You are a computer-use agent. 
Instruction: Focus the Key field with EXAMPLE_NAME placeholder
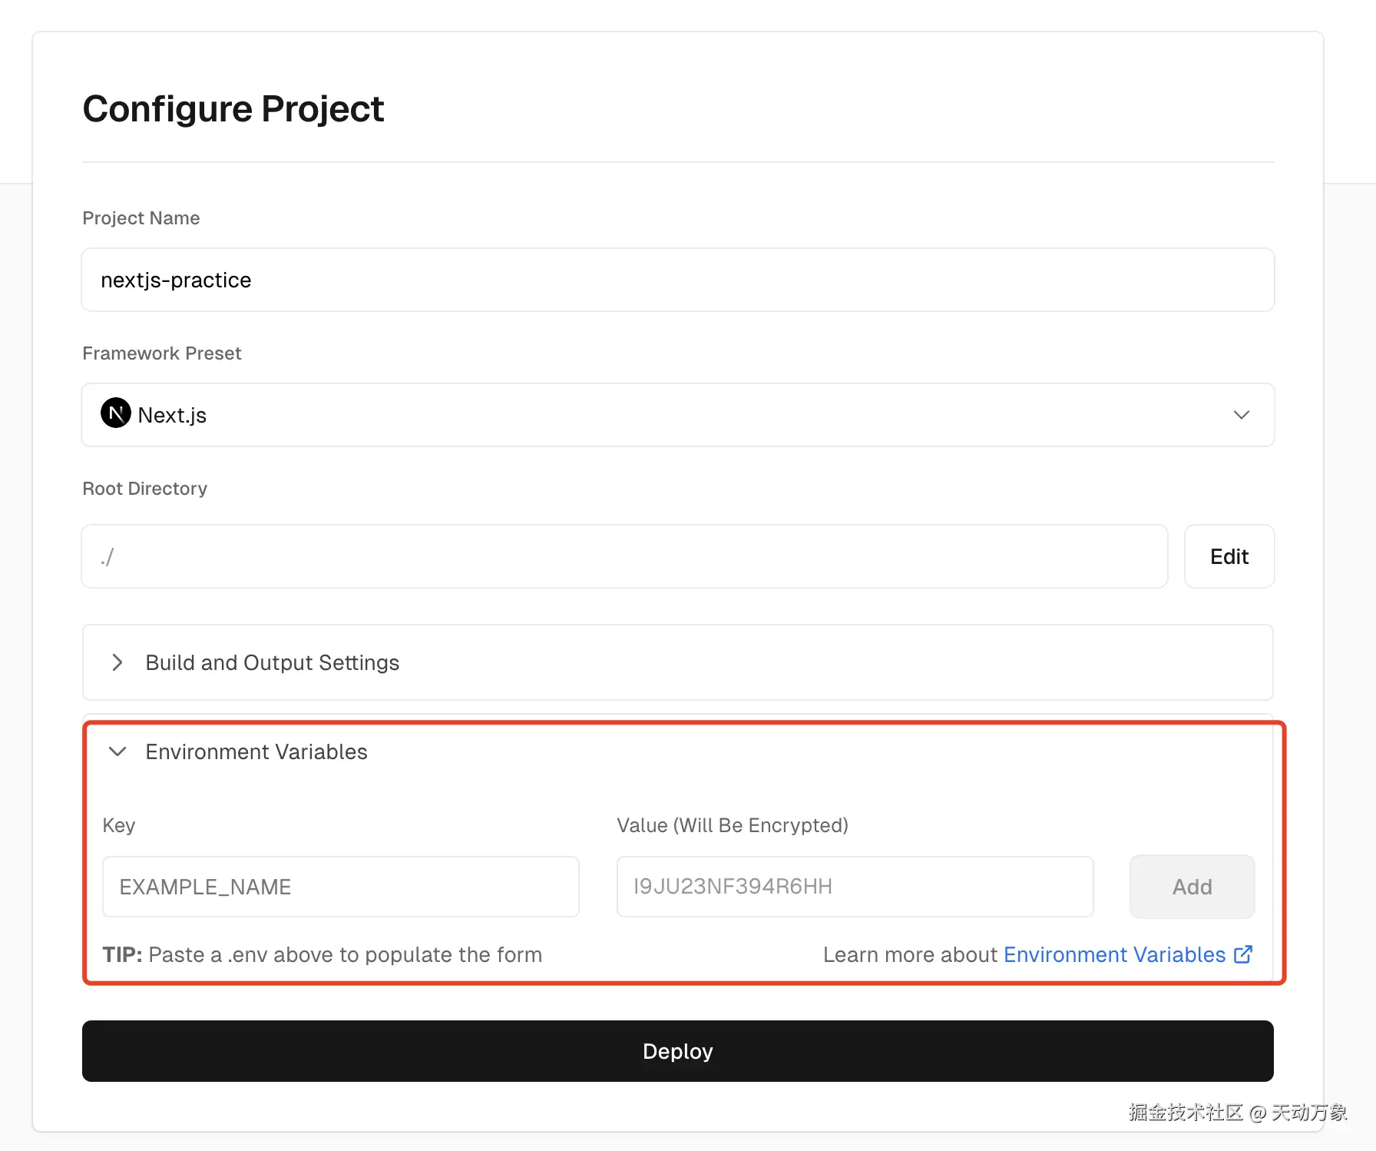tap(340, 887)
